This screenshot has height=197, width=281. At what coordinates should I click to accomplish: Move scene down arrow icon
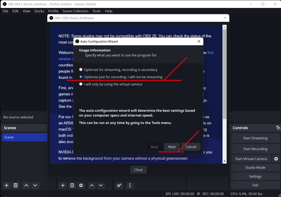pyautogui.click(x=35, y=186)
